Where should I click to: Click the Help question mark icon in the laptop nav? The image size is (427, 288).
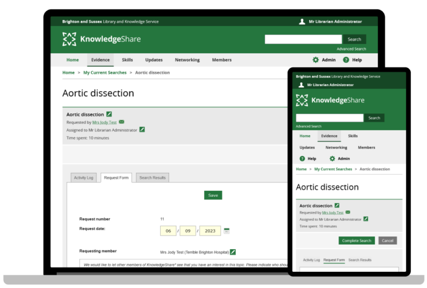[x=346, y=60]
